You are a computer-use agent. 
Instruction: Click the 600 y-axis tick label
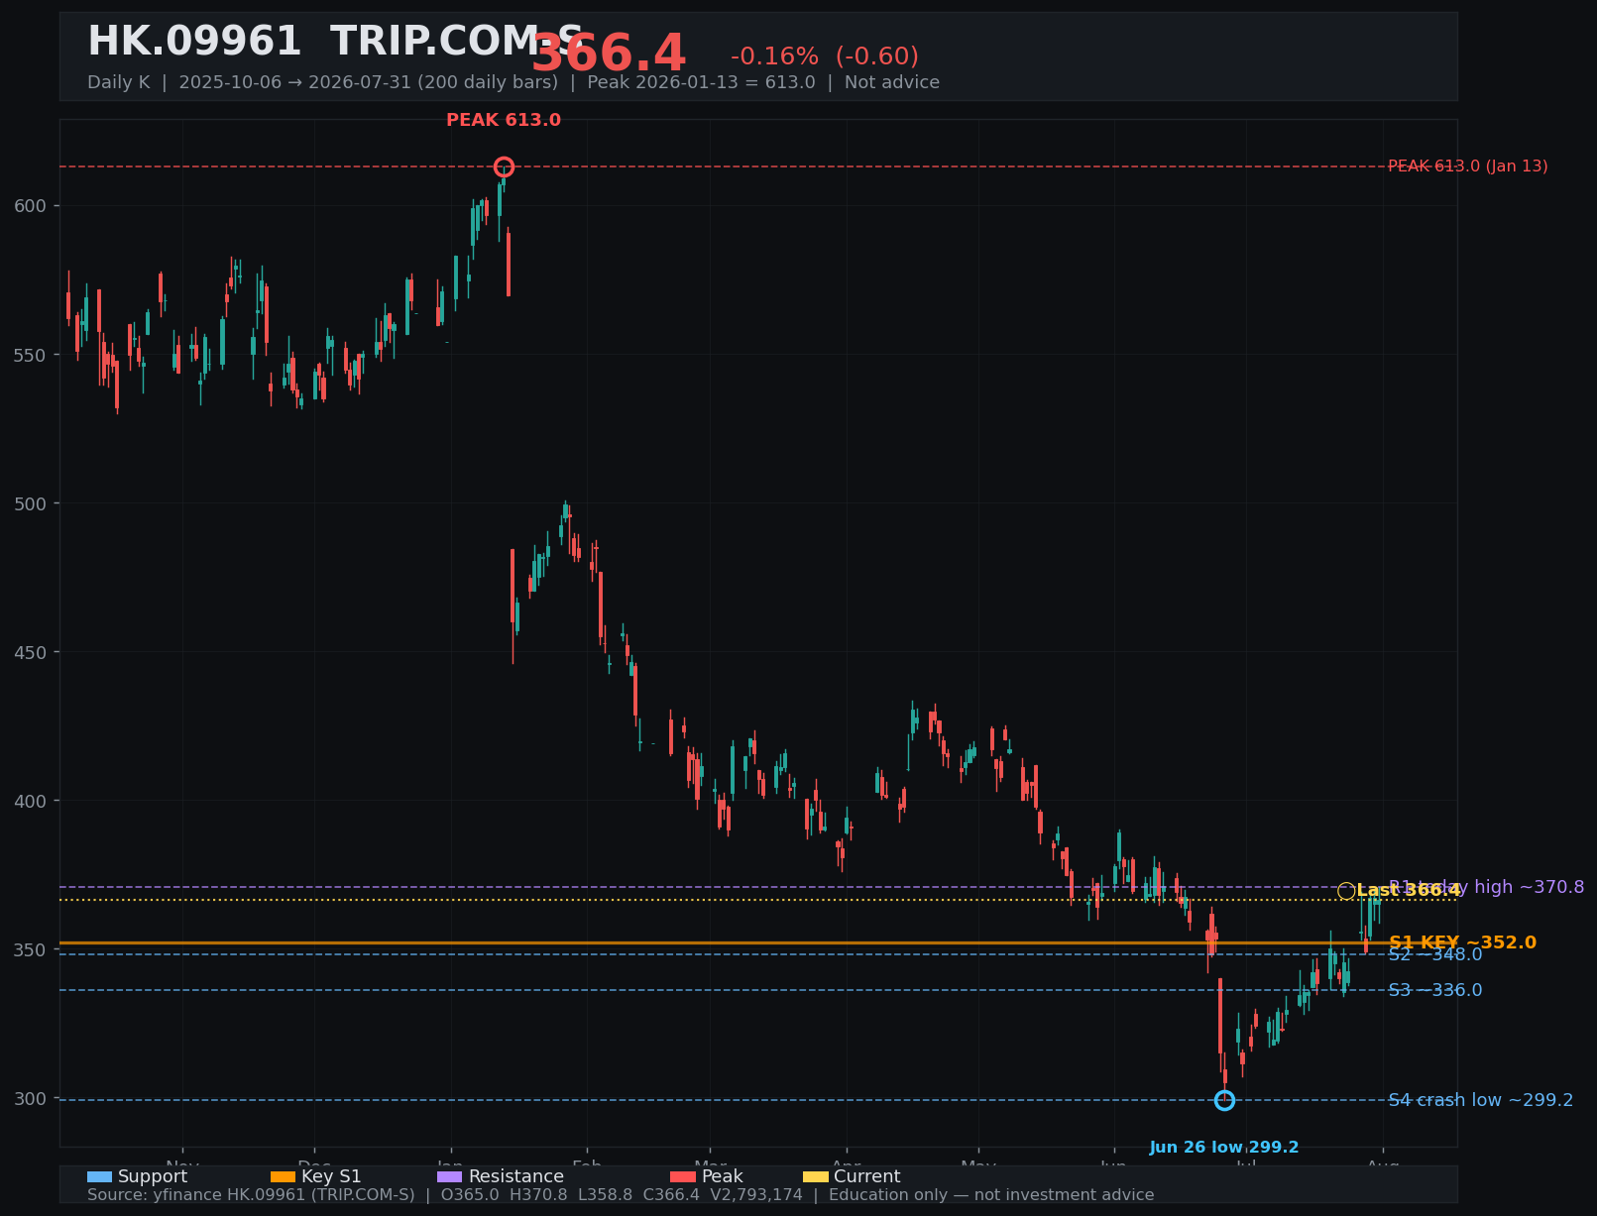tap(32, 206)
